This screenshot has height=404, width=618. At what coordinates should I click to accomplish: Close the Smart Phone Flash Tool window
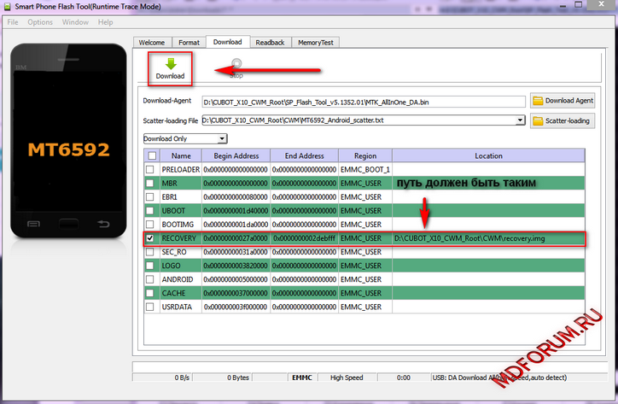[602, 5]
